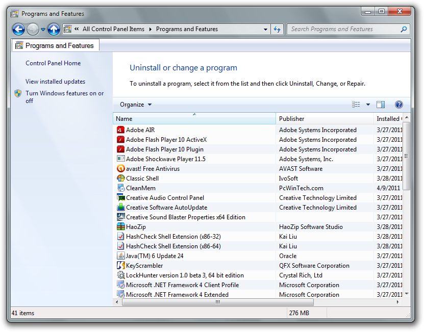Click the horizontal scrollbar thumb

coord(218,302)
